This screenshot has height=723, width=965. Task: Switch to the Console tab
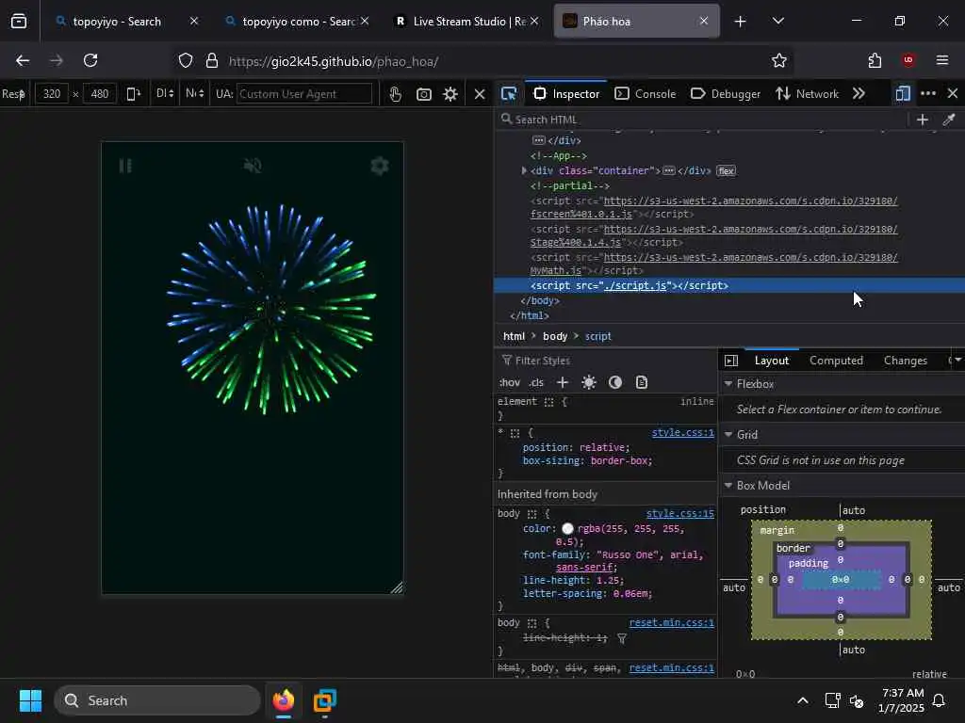pyautogui.click(x=646, y=94)
